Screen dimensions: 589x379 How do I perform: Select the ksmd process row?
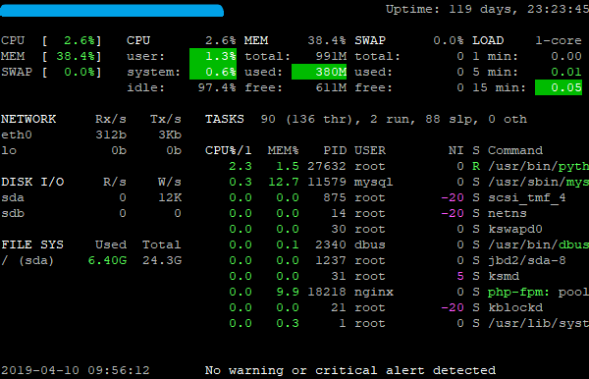click(x=374, y=277)
